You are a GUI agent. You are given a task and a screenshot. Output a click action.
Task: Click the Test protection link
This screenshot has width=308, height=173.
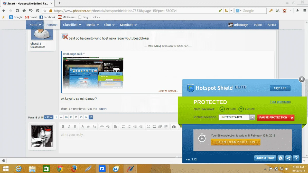280,102
